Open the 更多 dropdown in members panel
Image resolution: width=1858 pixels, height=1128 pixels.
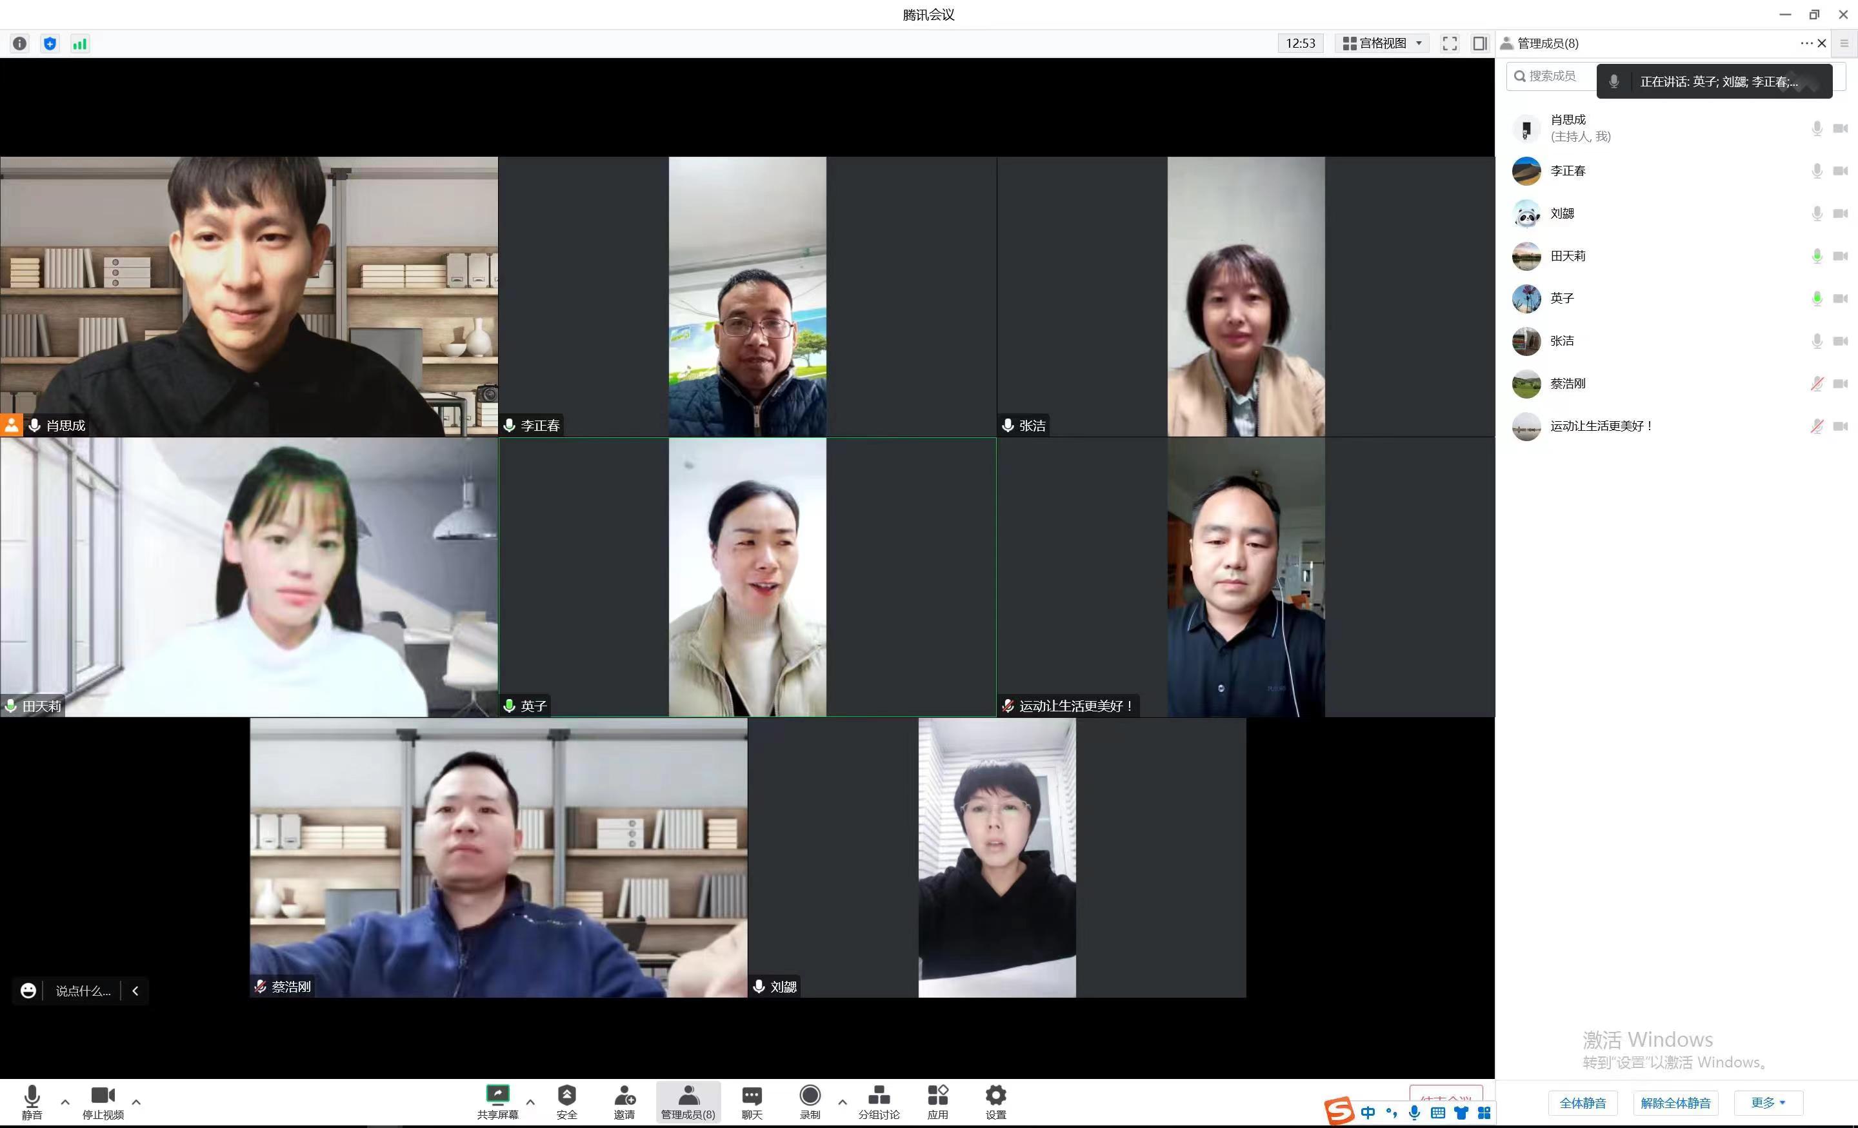(1768, 1102)
